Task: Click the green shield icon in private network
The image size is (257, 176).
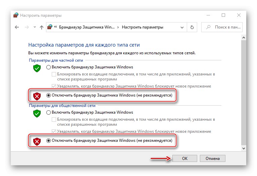Action: tap(37, 68)
